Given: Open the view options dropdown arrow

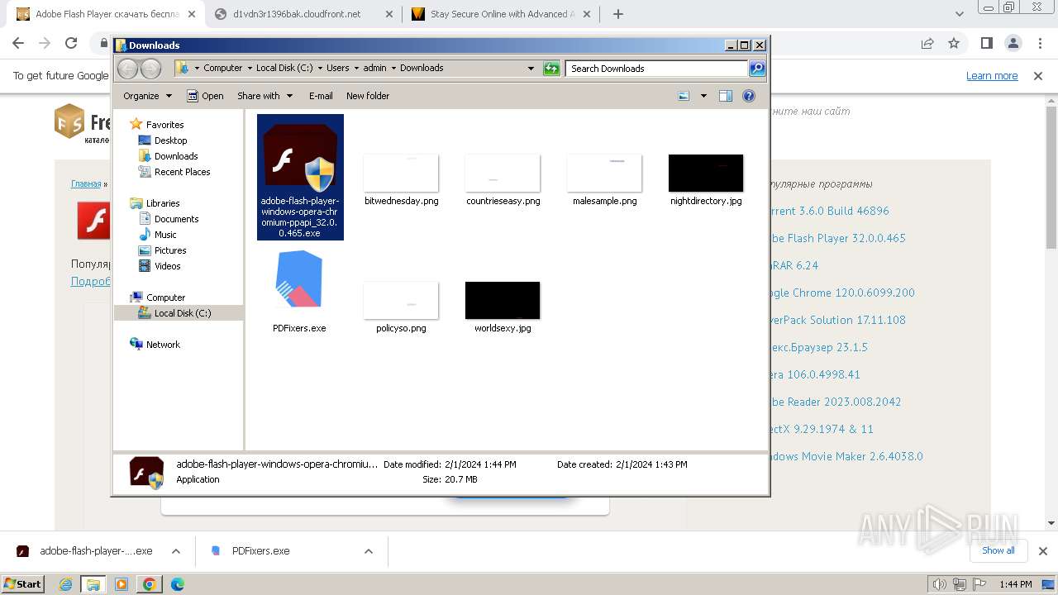Looking at the screenshot, I should coord(703,96).
